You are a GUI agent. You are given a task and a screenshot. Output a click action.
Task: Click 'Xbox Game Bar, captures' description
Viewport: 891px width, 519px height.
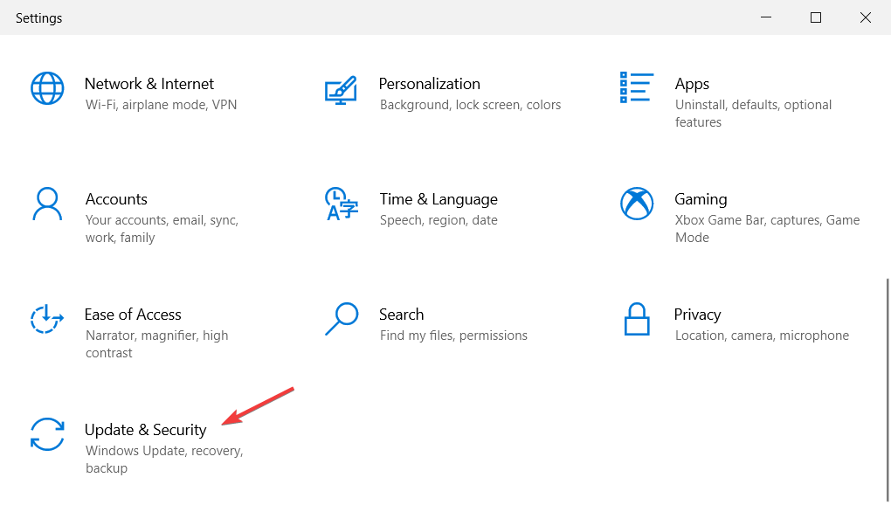coord(767,229)
